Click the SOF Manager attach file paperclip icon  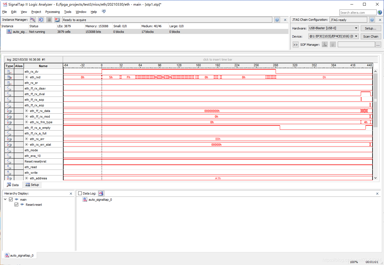point(333,44)
